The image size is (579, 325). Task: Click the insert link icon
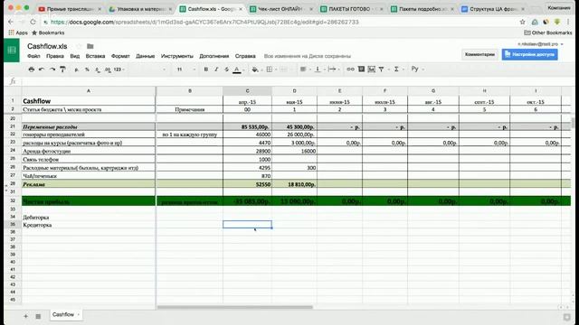coord(350,70)
